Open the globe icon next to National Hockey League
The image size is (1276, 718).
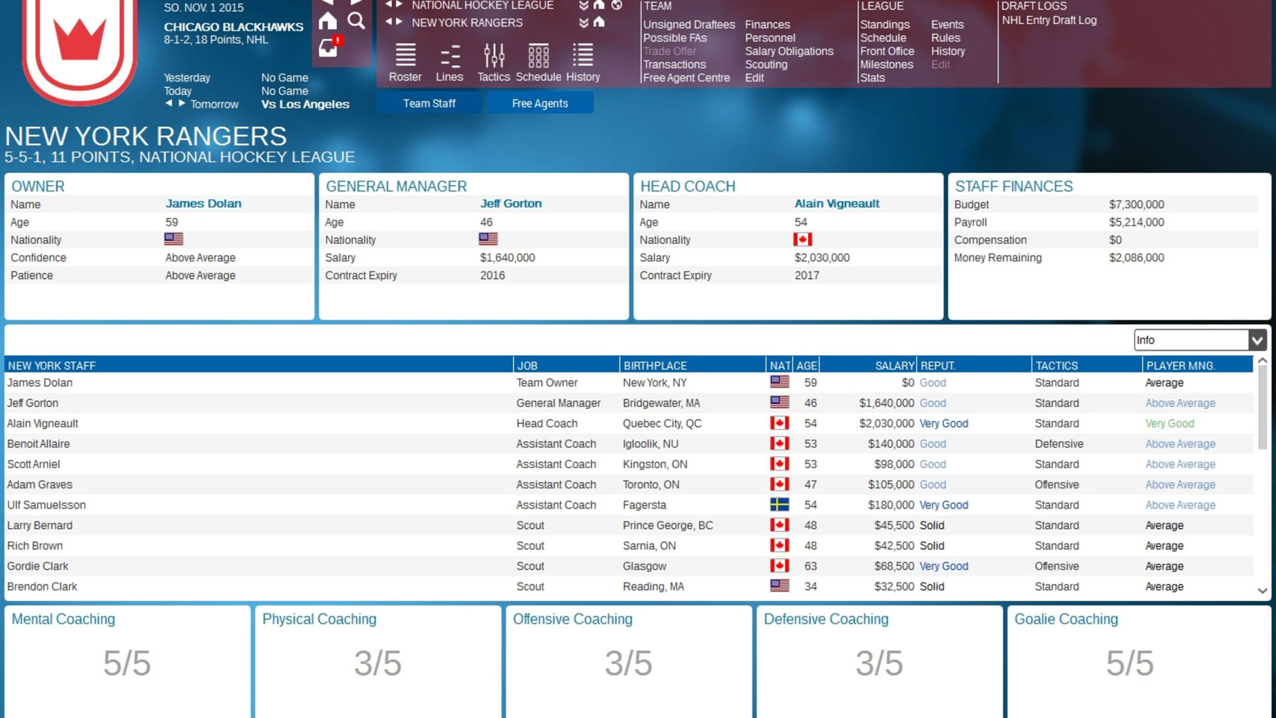(617, 5)
